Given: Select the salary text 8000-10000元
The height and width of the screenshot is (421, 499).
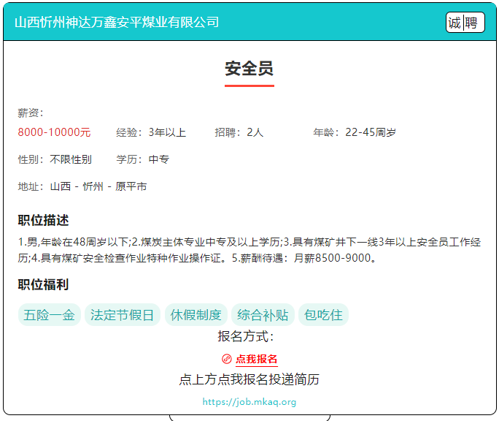Looking at the screenshot, I should click(x=54, y=132).
